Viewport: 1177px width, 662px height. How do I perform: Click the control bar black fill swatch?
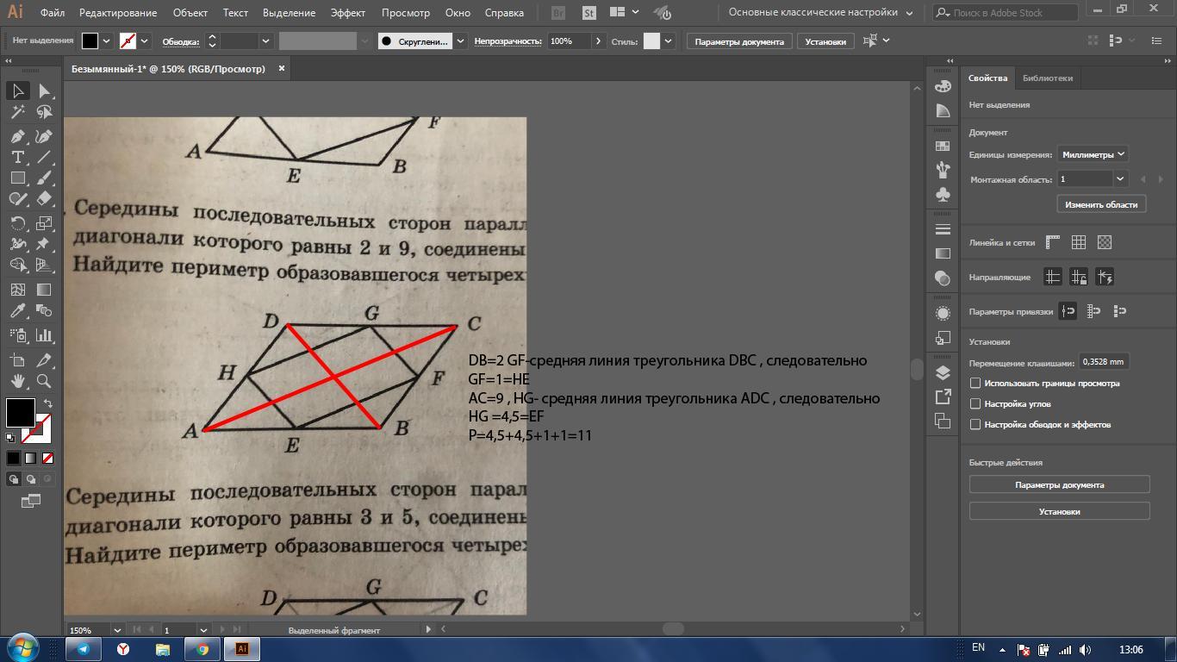(90, 41)
